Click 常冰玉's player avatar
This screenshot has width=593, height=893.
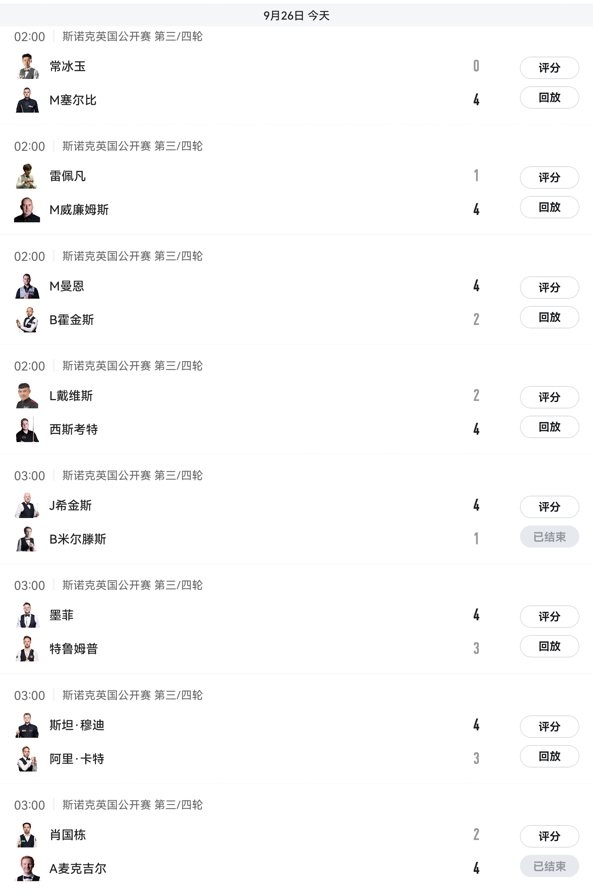27,67
